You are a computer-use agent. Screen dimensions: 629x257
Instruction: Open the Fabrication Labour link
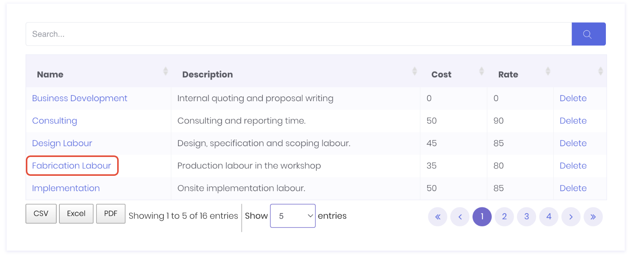[x=71, y=166]
